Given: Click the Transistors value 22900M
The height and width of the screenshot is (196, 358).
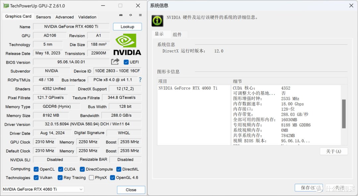Looking at the screenshot, I should [99, 53].
